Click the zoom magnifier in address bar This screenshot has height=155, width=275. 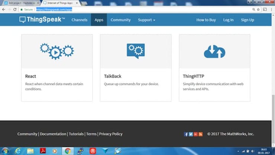[x=253, y=9]
